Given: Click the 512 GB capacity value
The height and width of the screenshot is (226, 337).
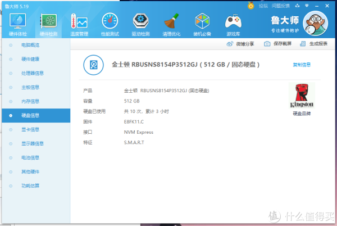Looking at the screenshot, I should 132,101.
